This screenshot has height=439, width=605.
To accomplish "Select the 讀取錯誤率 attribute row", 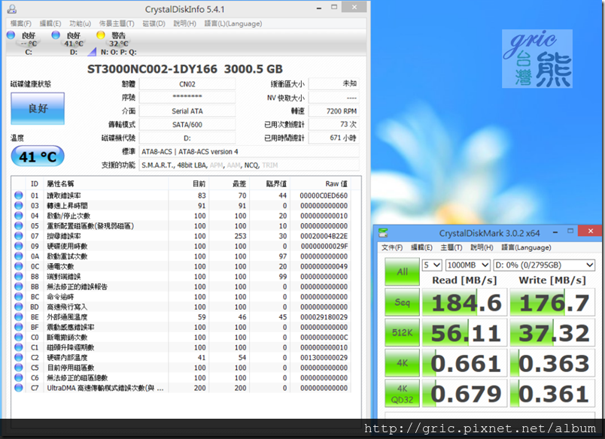I will click(x=182, y=195).
